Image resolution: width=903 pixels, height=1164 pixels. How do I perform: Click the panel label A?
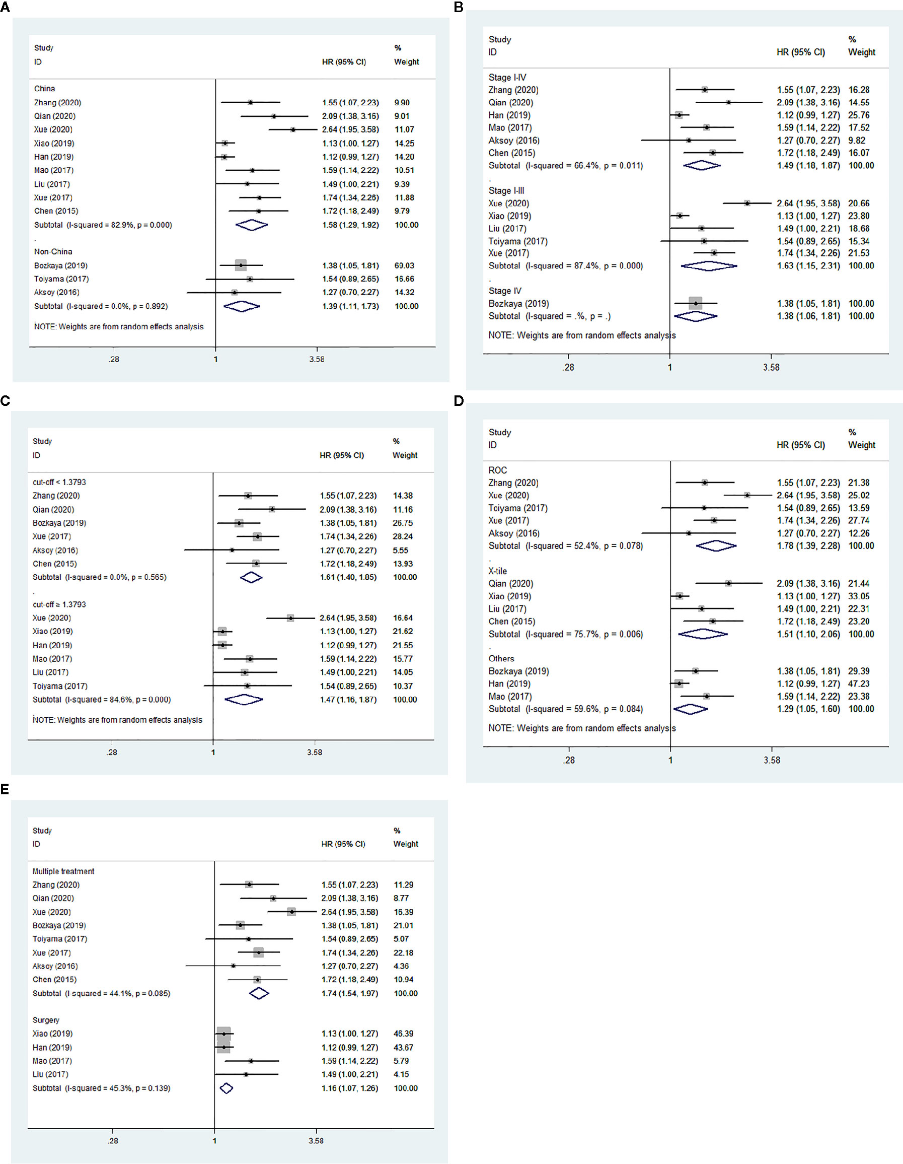point(6,7)
